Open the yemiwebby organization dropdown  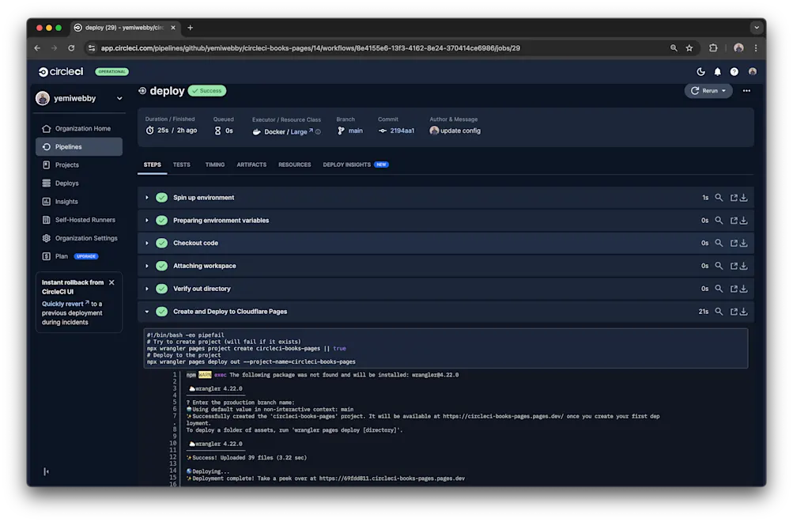80,98
